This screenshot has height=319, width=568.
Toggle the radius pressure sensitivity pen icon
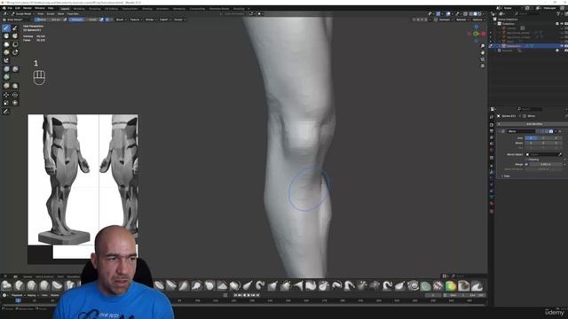click(65, 19)
